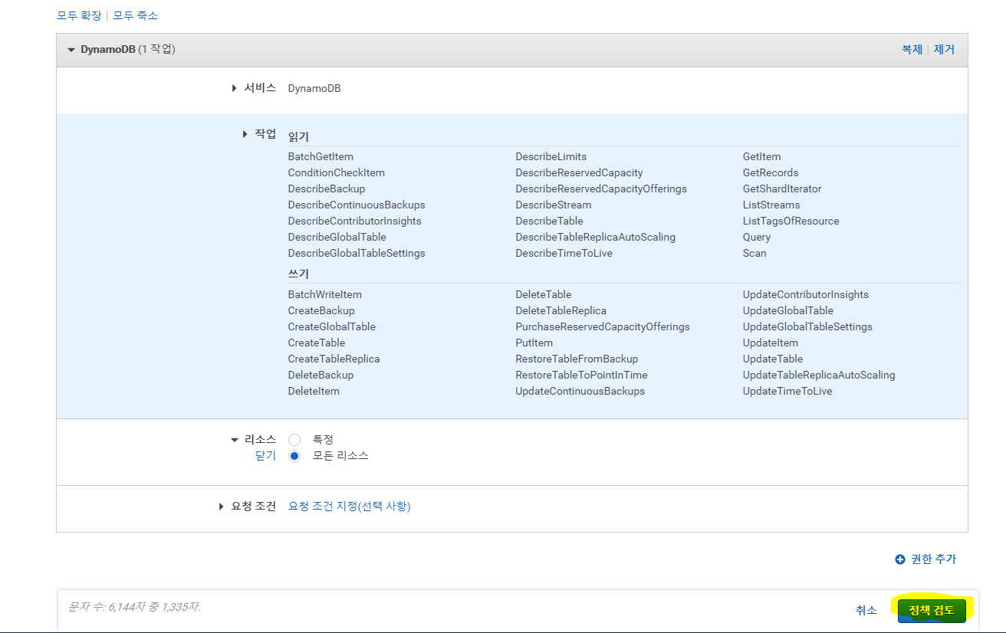Click the GetRecords action text

[771, 172]
